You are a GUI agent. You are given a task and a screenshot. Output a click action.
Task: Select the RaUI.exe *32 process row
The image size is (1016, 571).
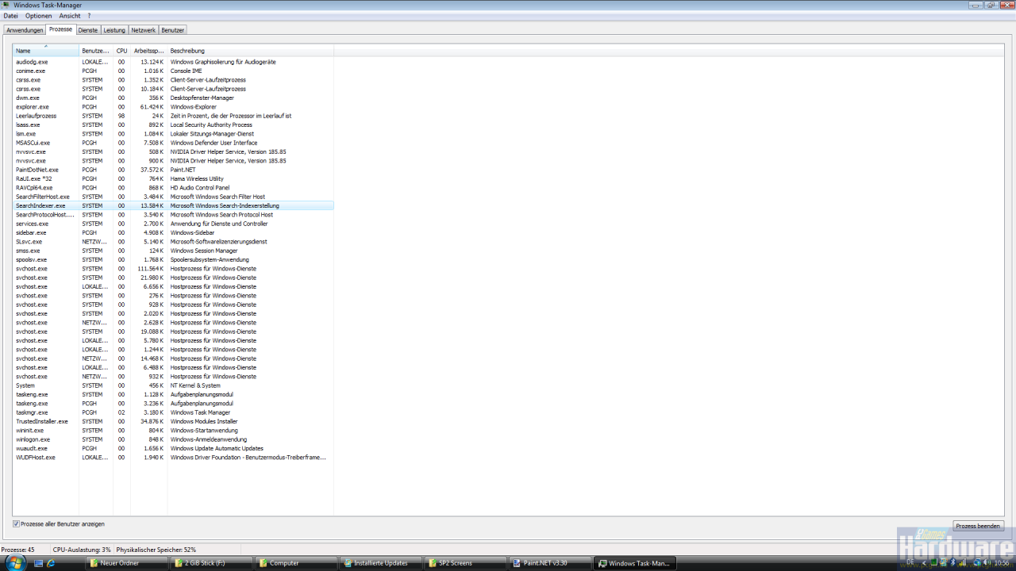click(173, 178)
